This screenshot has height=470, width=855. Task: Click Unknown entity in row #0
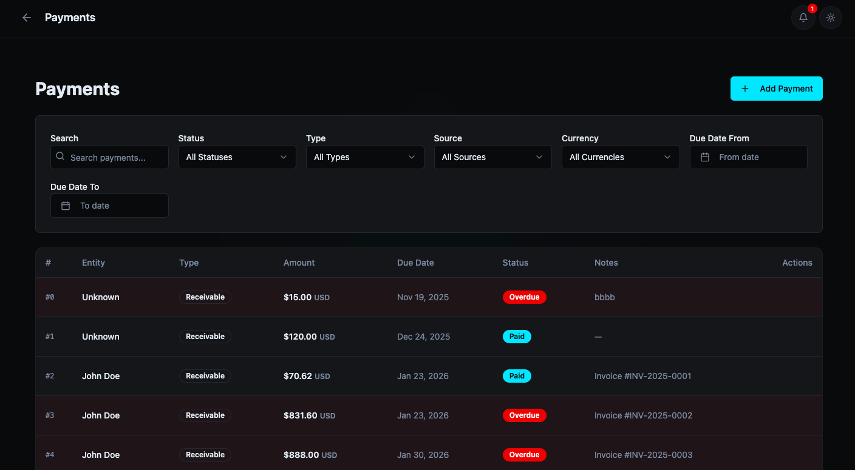101,297
